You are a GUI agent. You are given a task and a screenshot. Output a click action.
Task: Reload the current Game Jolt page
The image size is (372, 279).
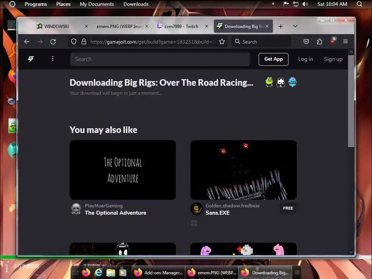coord(53,42)
